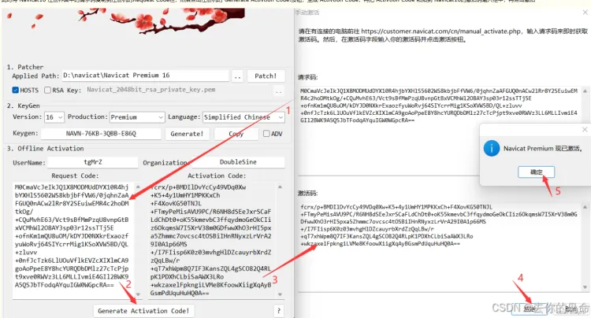The height and width of the screenshot is (318, 591).
Task: Click the Patch! button
Action: click(x=266, y=76)
